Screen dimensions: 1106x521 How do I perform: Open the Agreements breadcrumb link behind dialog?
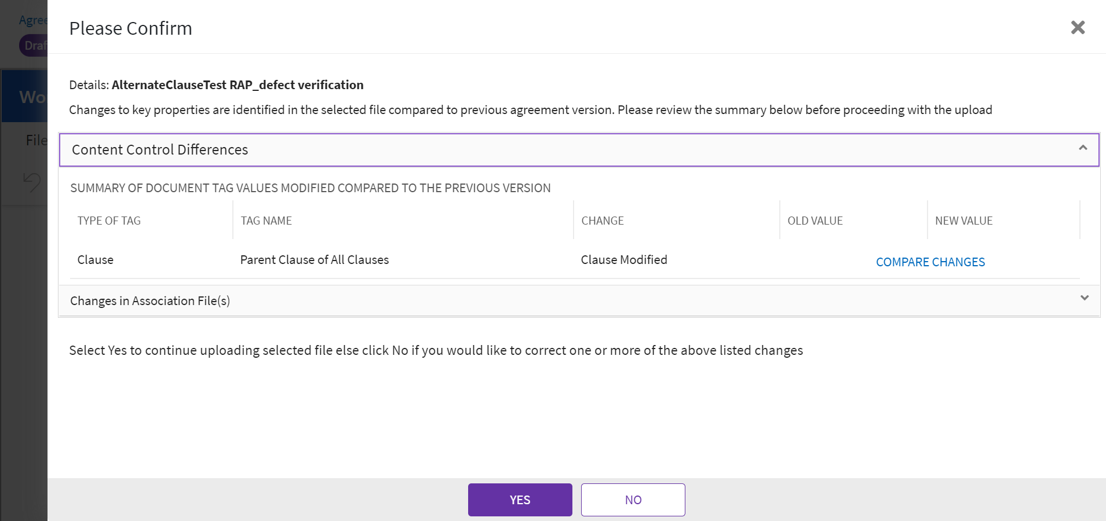[32, 20]
